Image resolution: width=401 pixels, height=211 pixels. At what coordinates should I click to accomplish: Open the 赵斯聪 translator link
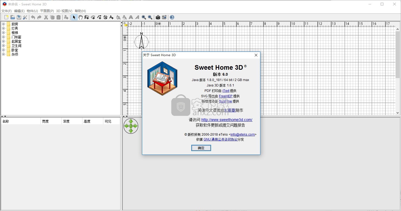pyautogui.click(x=230, y=110)
